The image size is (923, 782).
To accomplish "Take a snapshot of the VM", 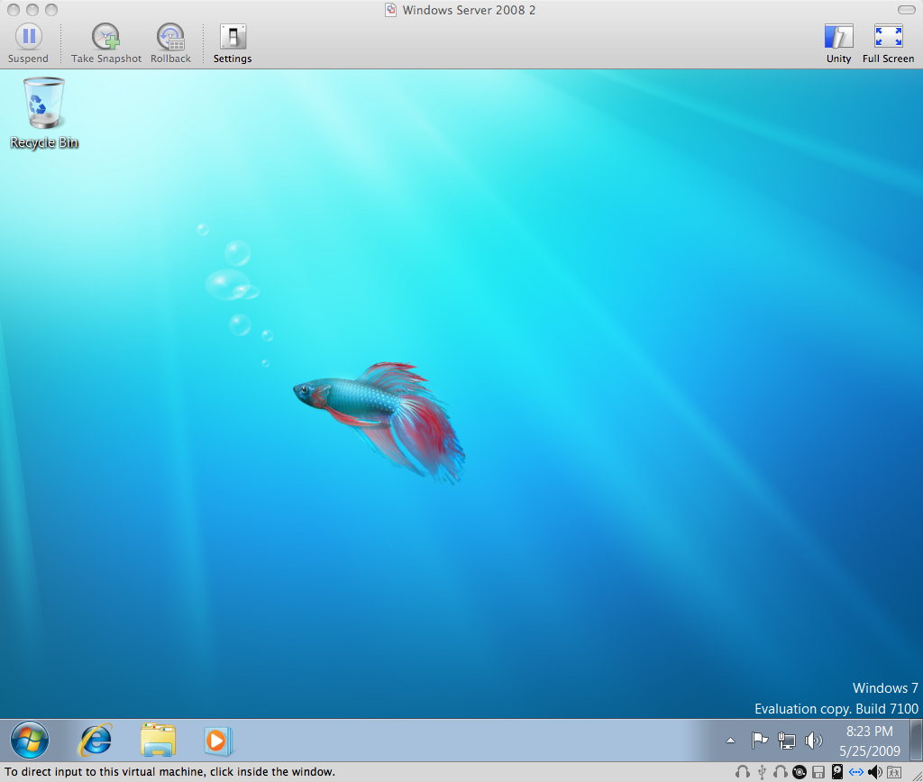I will (x=106, y=43).
